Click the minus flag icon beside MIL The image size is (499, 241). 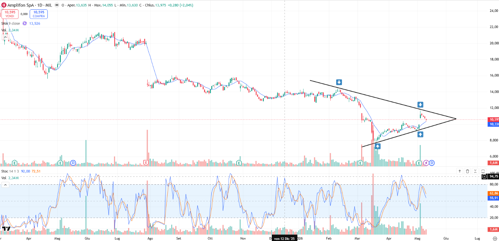coord(57,5)
